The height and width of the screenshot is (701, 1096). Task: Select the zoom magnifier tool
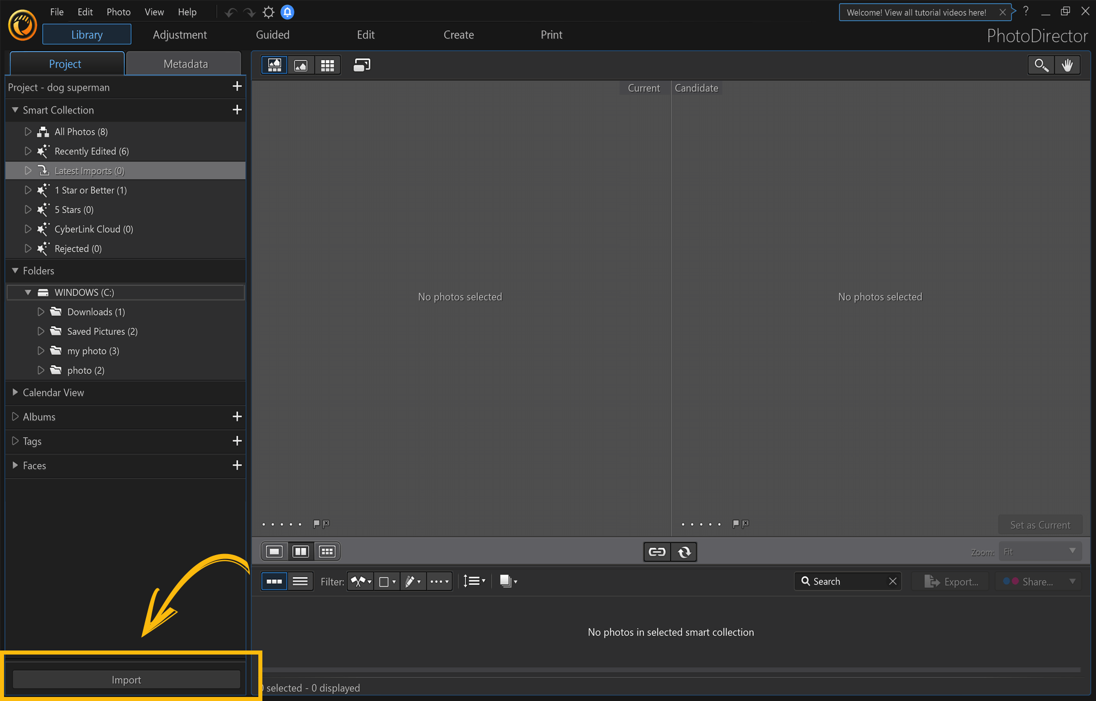point(1041,65)
